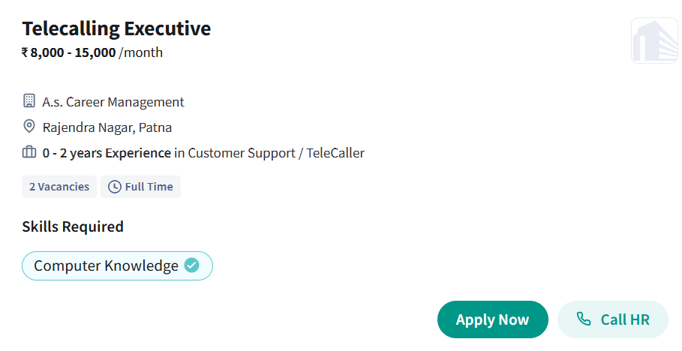
Task: Click the phone icon in Call HR
Action: point(583,319)
